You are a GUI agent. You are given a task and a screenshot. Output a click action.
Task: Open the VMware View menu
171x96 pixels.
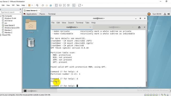[x=8, y=5]
